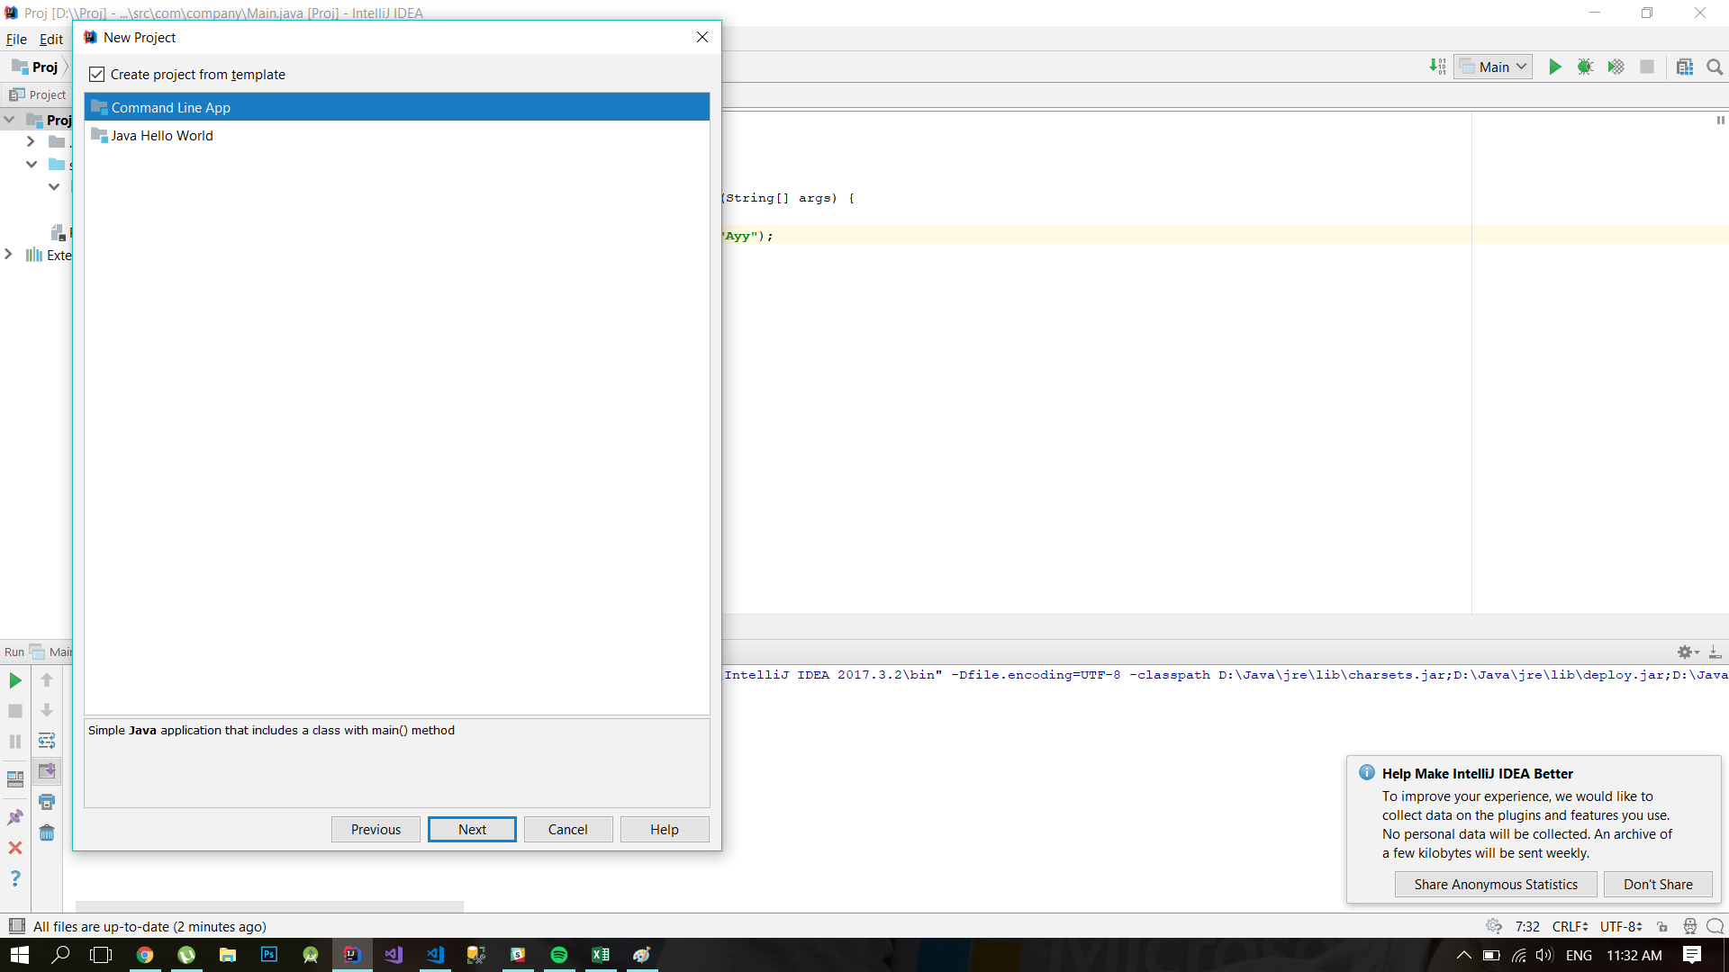Cancel the New Project dialog

coord(568,829)
